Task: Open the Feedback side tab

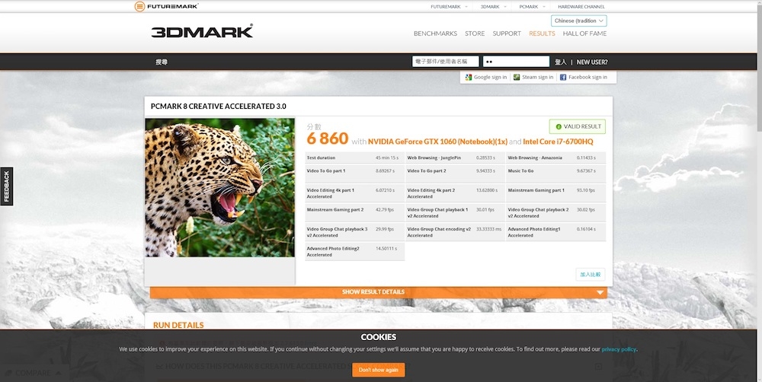Action: tap(6, 186)
